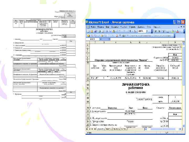Click row header 21
Viewport: 189px width, 142px height.
coord(88,111)
